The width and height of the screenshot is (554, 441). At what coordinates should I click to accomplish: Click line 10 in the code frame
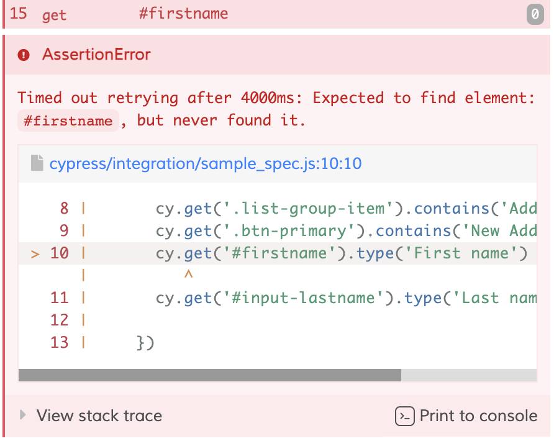279,253
